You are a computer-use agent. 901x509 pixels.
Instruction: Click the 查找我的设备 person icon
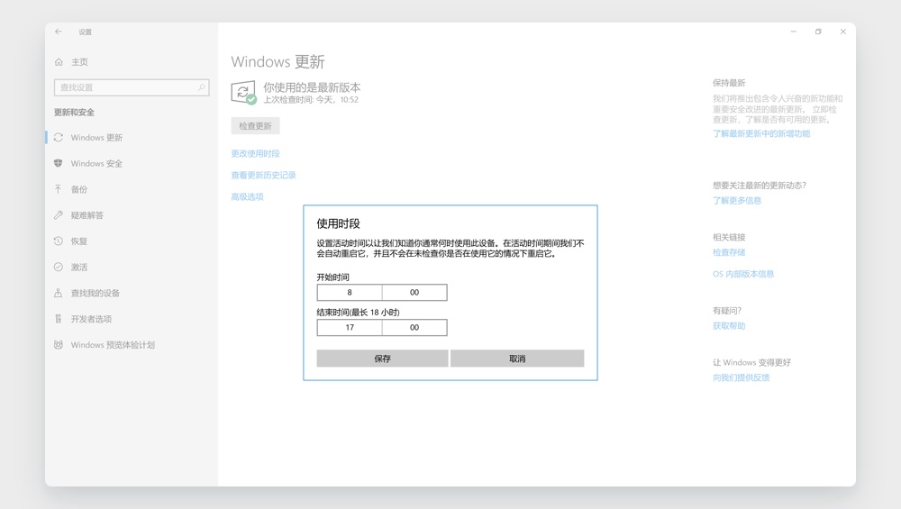(58, 293)
